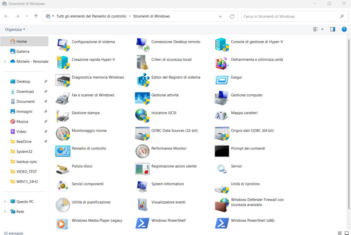The image size is (351, 235).
Task: Click ODBC Data Sources (32-bit) icon
Action: (x=143, y=134)
